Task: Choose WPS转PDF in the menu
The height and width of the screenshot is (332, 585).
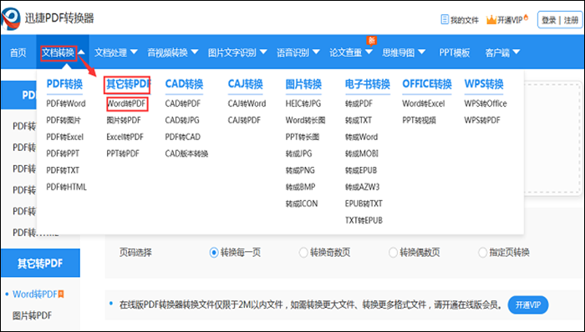Action: tap(482, 120)
